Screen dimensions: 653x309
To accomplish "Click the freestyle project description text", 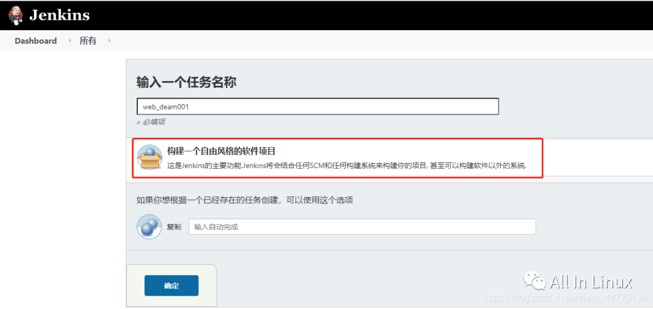I will click(347, 166).
